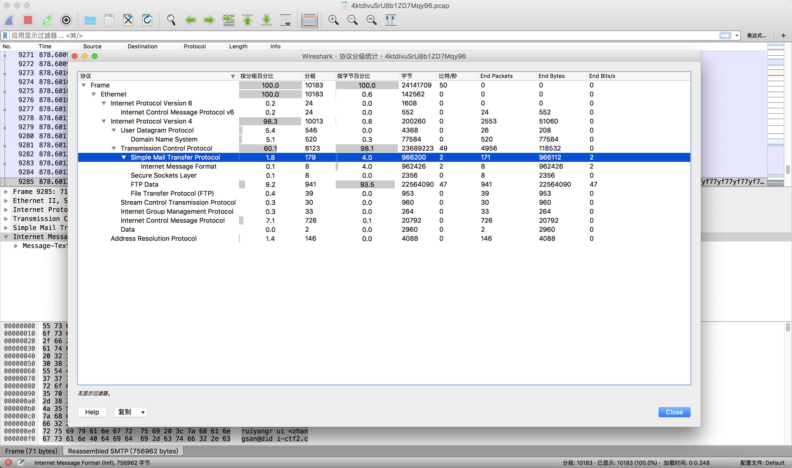
Task: Go back with the left green arrow
Action: click(x=190, y=20)
